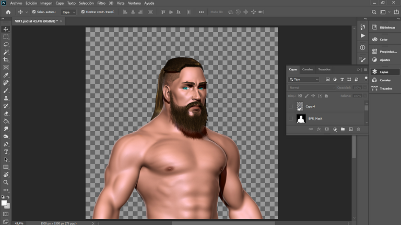Expand the Capas panel double-arrow
Image resolution: width=401 pixels, height=225 pixels.
358,70
